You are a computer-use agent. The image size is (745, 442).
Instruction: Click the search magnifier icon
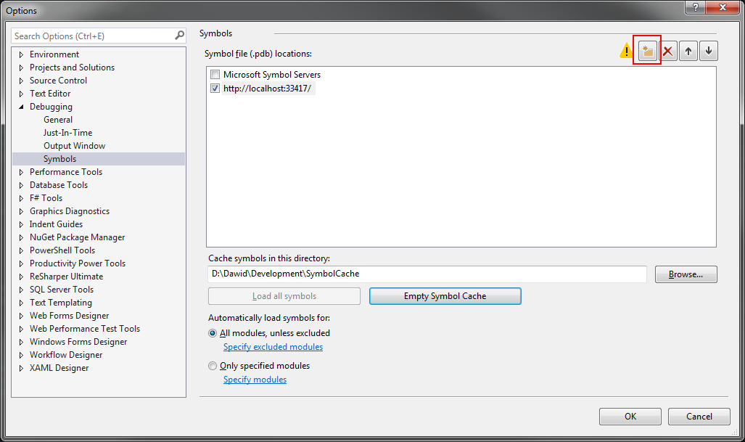pyautogui.click(x=179, y=36)
